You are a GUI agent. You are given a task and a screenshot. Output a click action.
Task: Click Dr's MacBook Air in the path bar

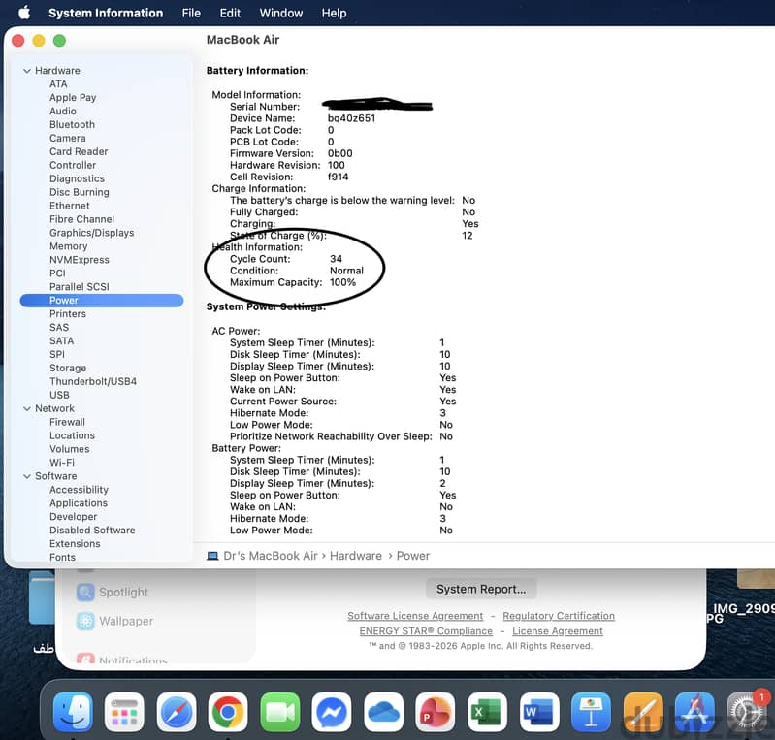click(271, 556)
